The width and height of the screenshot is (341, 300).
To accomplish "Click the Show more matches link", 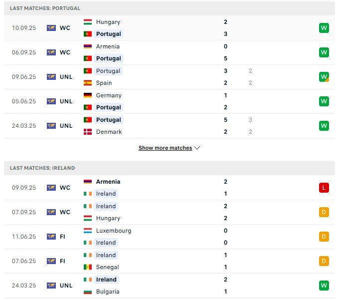I will [165, 148].
